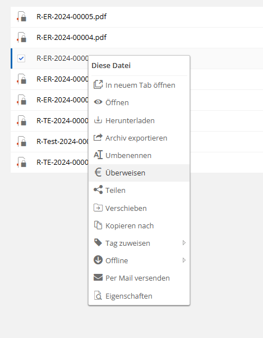Viewport: 263px width, 338px height.
Task: Click the envelope icon for Per Mail versenden
Action: tap(98, 277)
